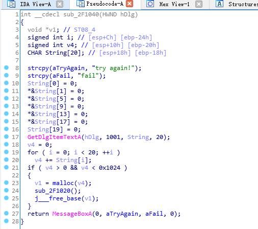Open the Hex View-1 tab

click(174, 4)
